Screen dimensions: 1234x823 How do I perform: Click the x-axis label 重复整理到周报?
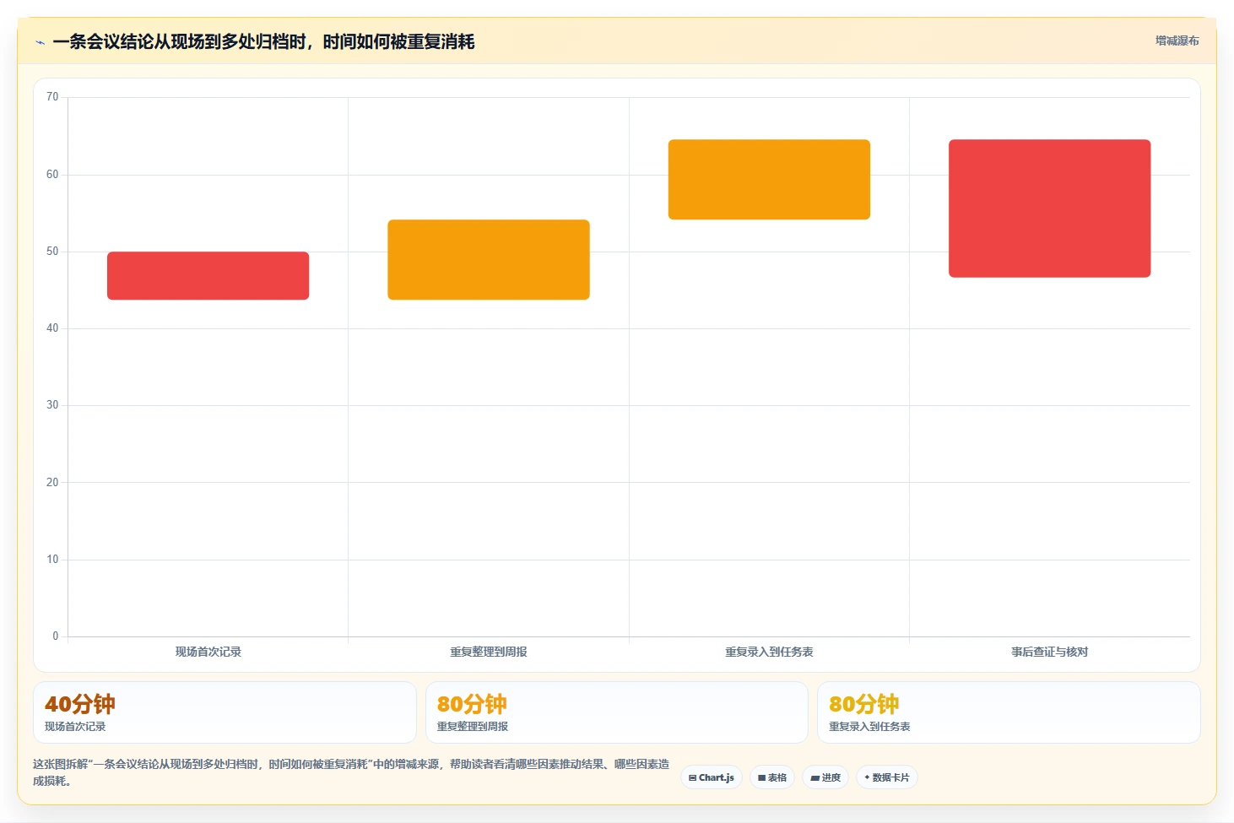tap(489, 652)
